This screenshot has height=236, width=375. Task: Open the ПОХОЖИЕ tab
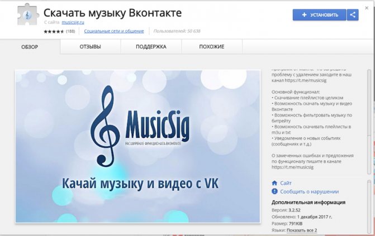click(x=212, y=46)
